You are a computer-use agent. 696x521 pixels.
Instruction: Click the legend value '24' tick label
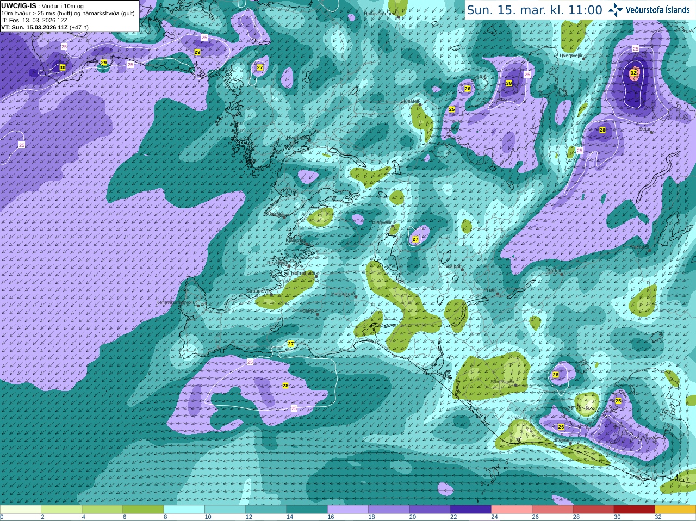pos(494,517)
